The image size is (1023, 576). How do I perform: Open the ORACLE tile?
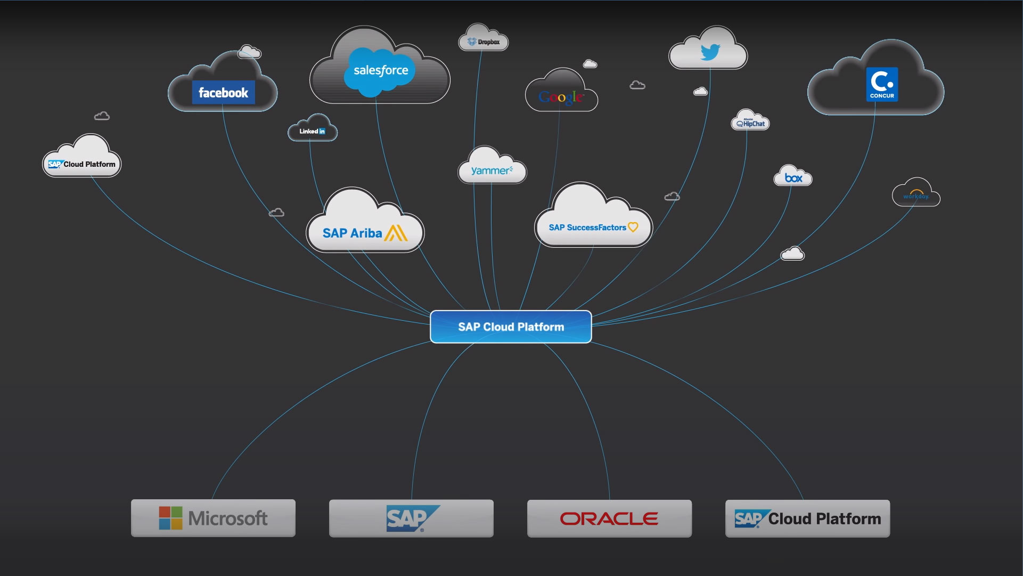click(x=609, y=517)
